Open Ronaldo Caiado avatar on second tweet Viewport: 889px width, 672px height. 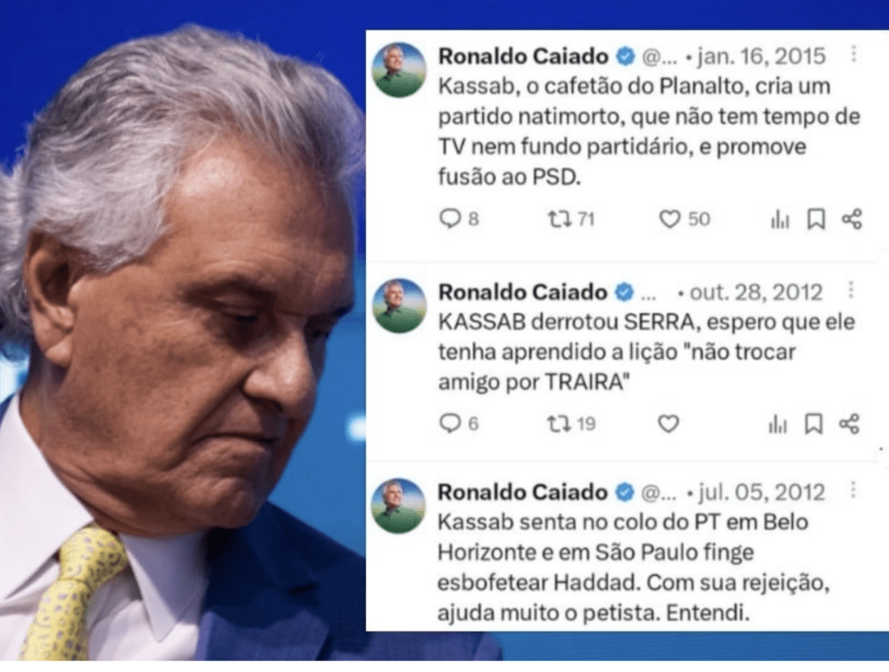399,306
